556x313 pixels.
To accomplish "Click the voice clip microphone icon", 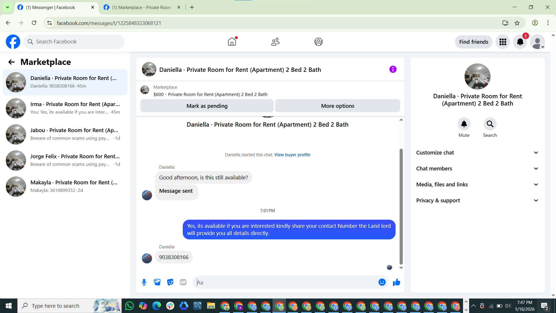I will click(144, 282).
